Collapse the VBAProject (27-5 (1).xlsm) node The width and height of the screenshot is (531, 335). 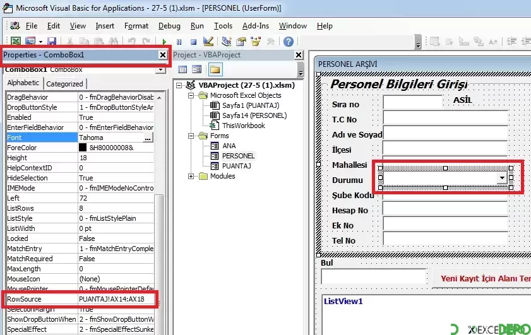tap(179, 86)
